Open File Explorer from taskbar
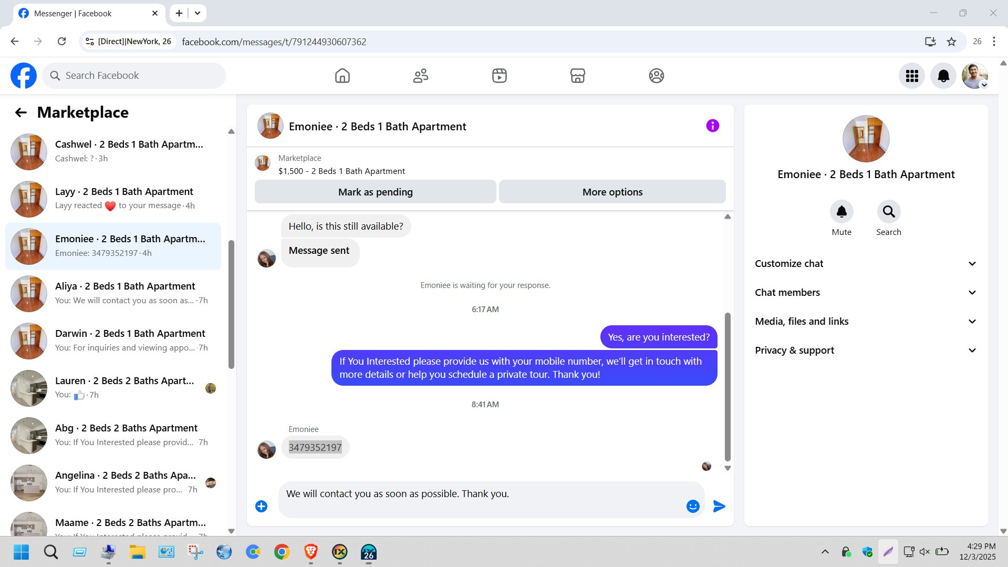The width and height of the screenshot is (1008, 567). point(137,552)
